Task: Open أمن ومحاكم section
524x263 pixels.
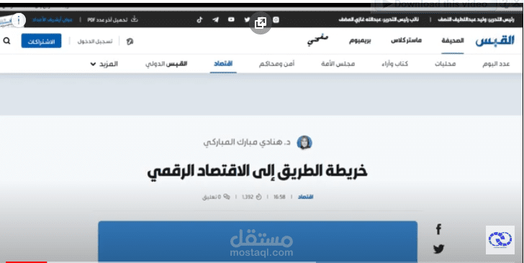Action: 276,64
